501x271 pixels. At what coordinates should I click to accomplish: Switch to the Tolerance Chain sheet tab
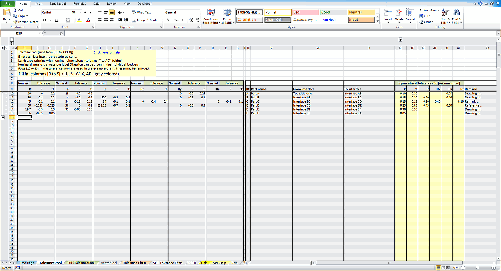coord(134,263)
